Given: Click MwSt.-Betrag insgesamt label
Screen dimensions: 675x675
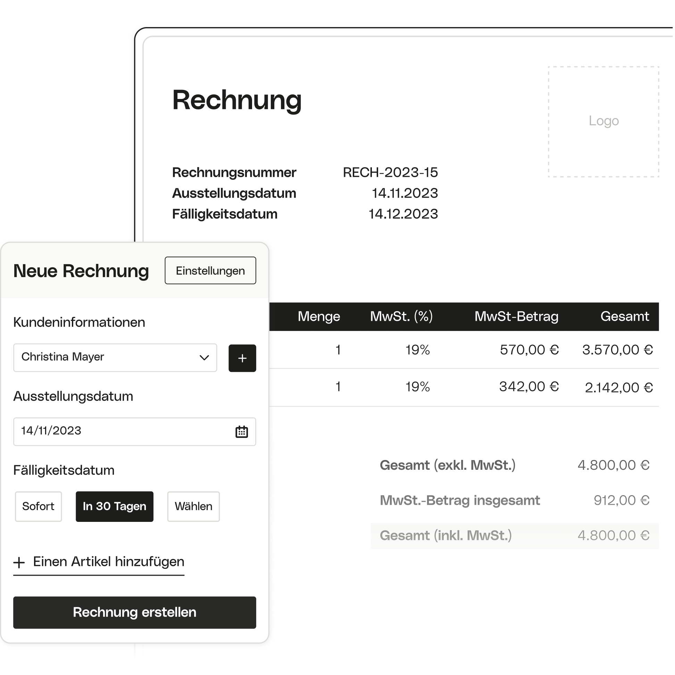Looking at the screenshot, I should point(460,500).
